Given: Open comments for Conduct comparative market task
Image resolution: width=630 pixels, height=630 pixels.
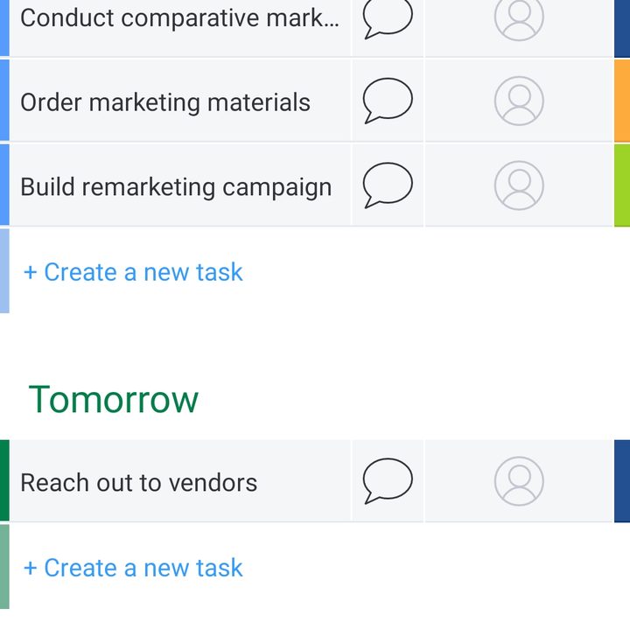Looking at the screenshot, I should pos(388,18).
